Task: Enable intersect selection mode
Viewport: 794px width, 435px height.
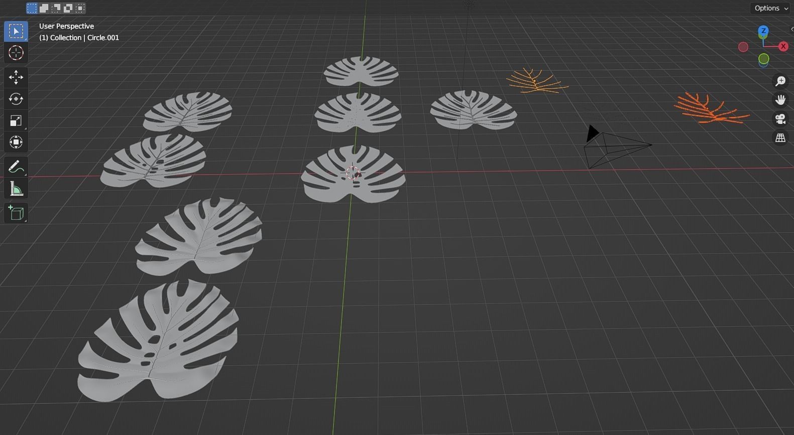Action: pos(80,8)
